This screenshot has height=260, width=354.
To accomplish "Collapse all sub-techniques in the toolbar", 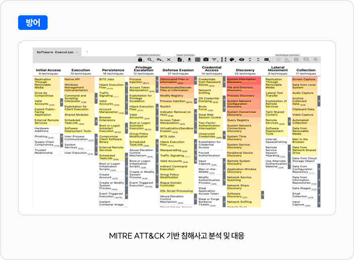I will 258,60.
